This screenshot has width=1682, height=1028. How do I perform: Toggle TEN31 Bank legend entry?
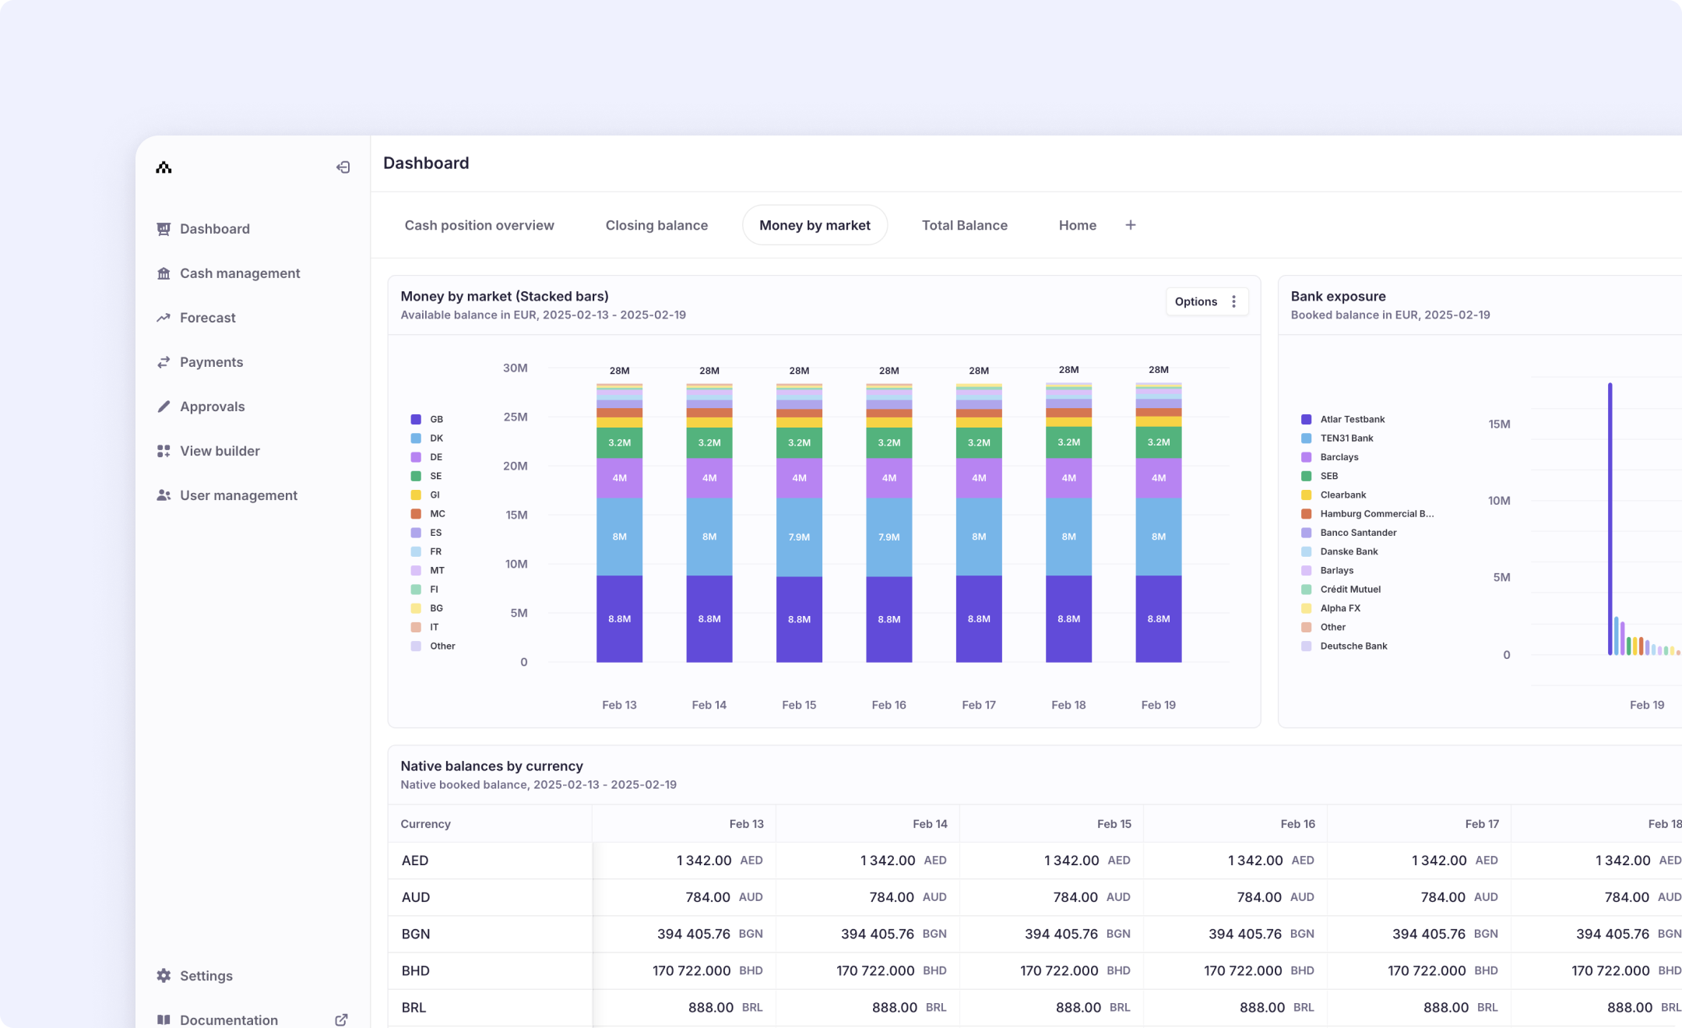tap(1337, 438)
